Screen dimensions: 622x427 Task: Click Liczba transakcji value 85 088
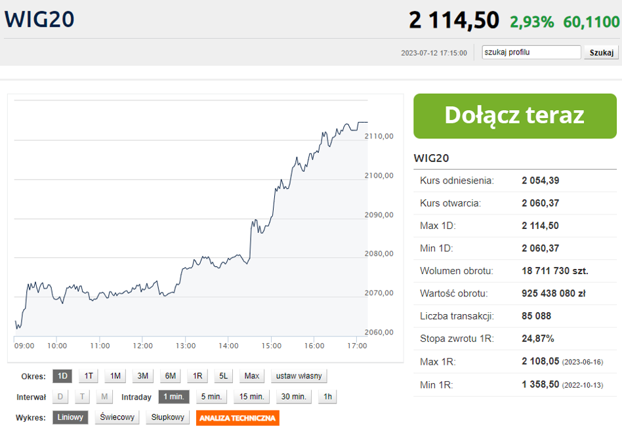536,316
